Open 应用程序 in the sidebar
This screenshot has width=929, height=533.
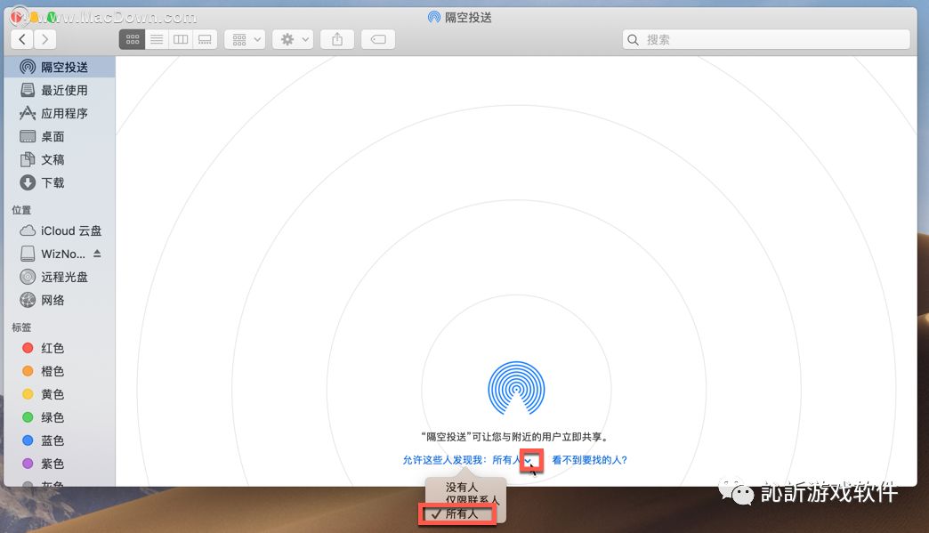[60, 113]
